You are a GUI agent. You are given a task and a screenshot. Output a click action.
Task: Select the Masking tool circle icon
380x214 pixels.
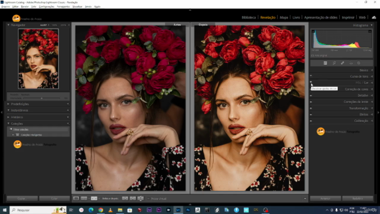click(359, 63)
